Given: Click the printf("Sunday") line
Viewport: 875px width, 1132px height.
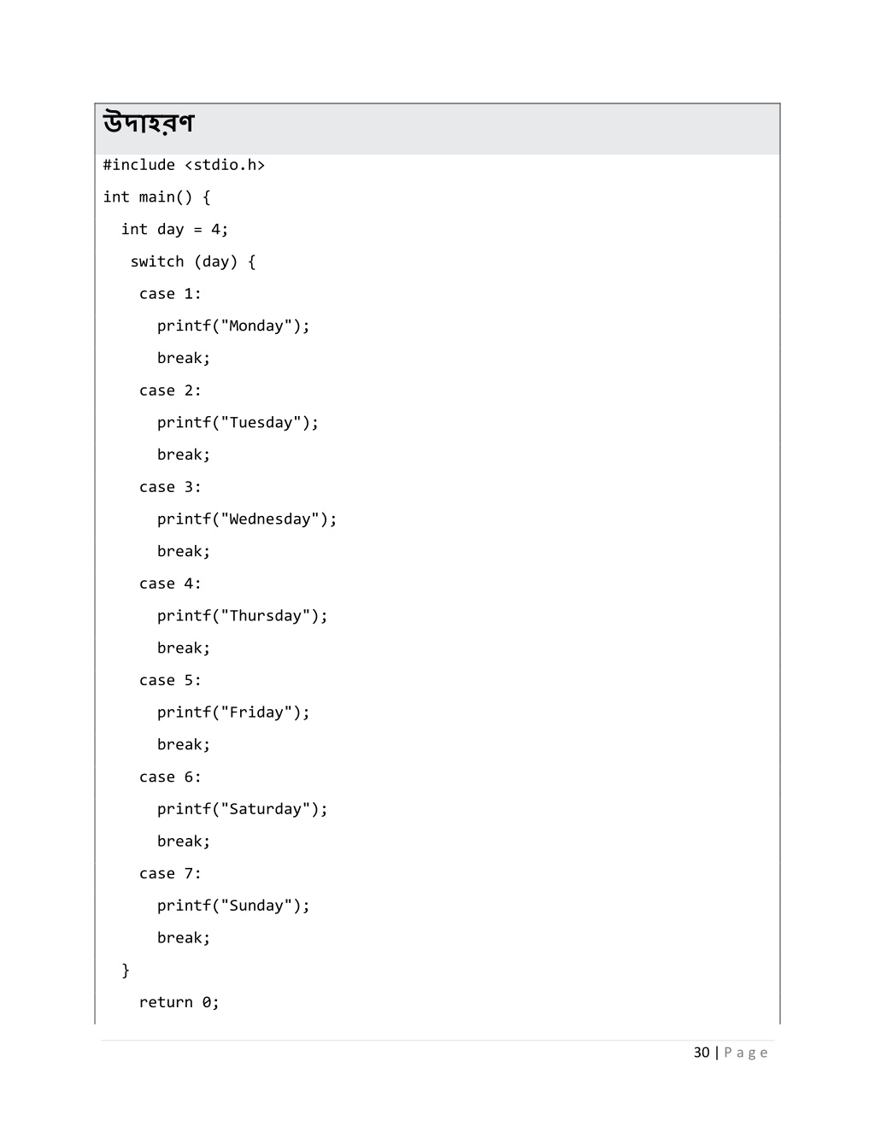Looking at the screenshot, I should click(x=233, y=906).
